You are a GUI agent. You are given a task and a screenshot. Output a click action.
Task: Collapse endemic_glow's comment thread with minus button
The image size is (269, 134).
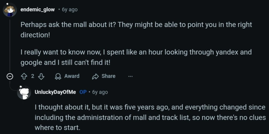[10, 76]
